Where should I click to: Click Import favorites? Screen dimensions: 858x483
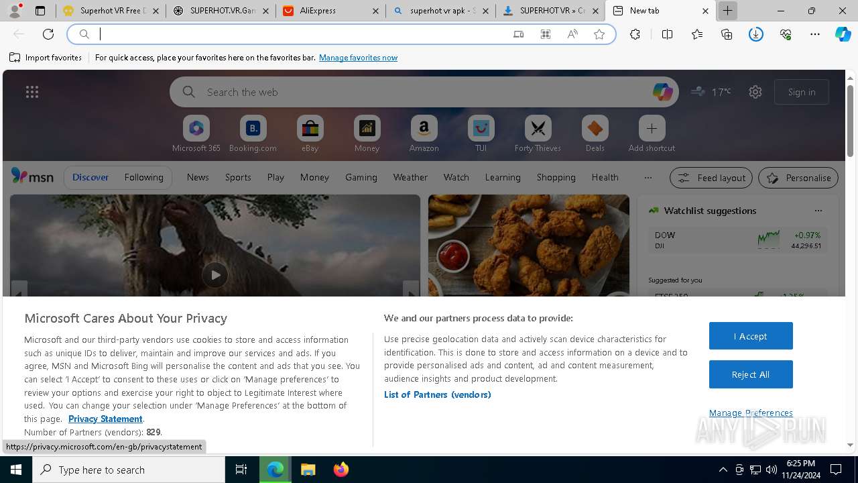pos(46,58)
